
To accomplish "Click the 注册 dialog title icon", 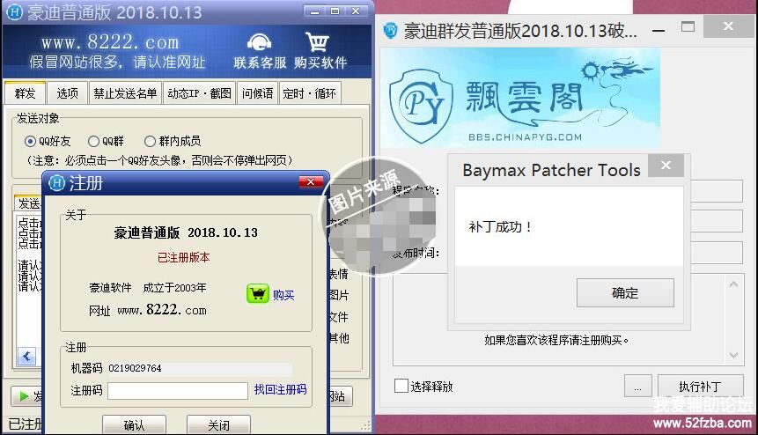I will click(x=56, y=182).
